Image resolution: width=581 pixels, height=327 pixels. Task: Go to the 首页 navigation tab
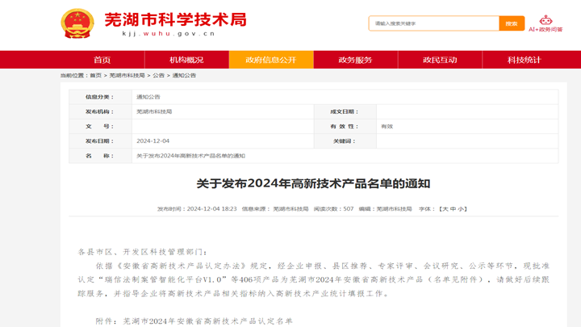[102, 60]
